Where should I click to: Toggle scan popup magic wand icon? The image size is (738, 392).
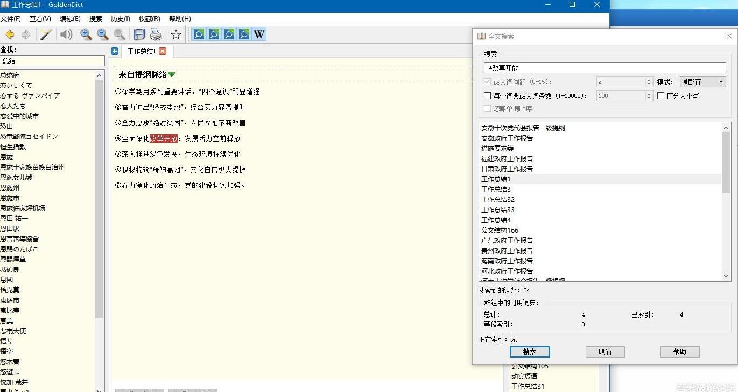[x=46, y=35]
